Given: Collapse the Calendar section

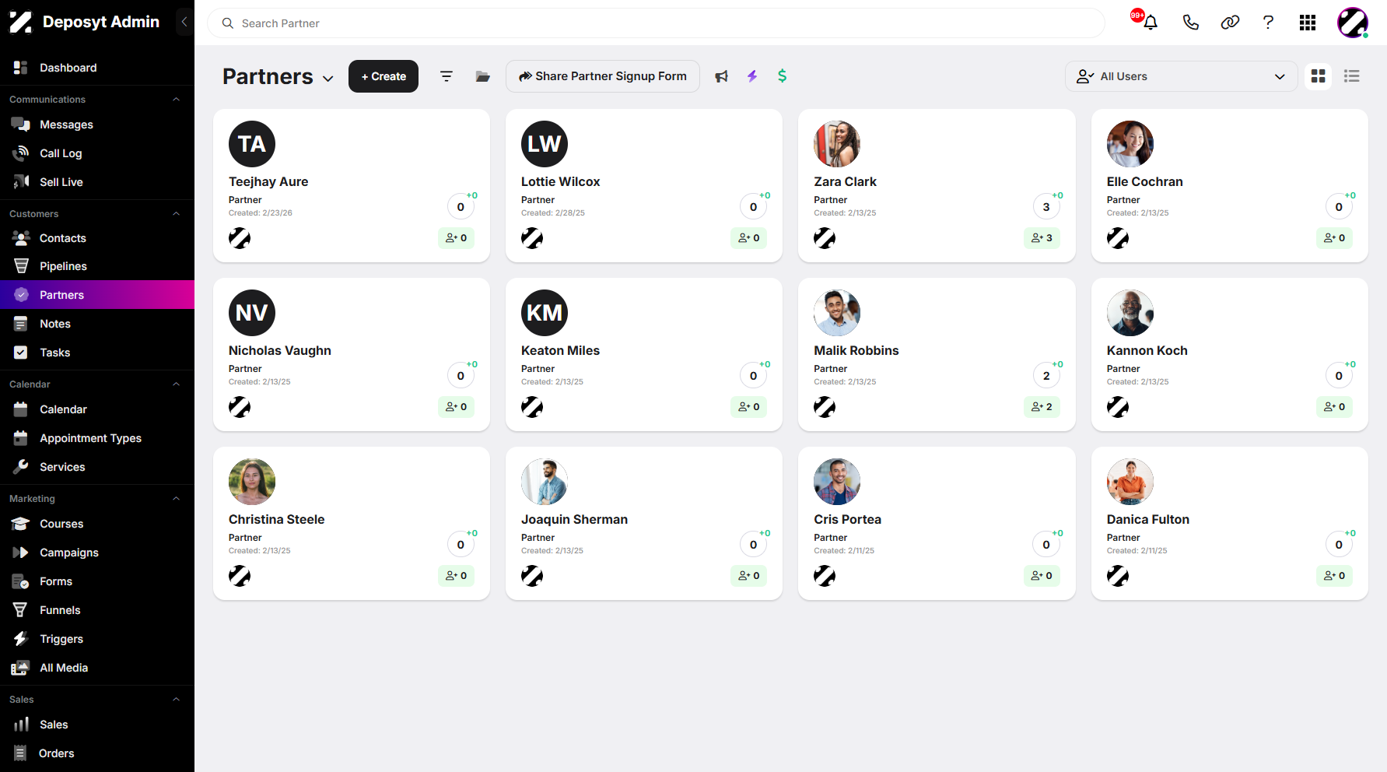Looking at the screenshot, I should (x=176, y=384).
